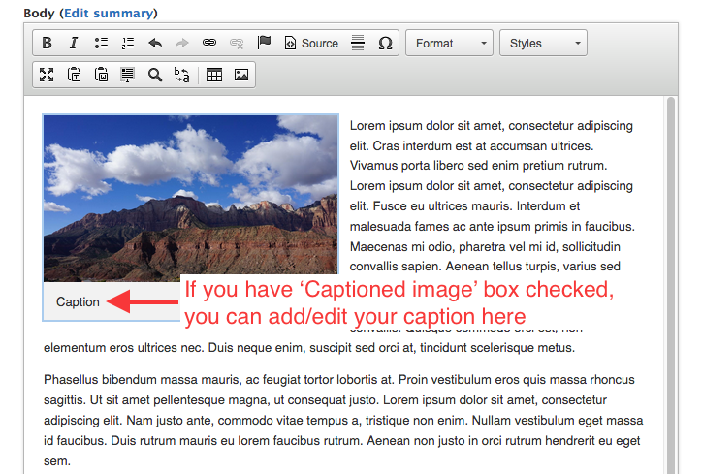Toggle italic formatting
The image size is (703, 474).
[x=74, y=43]
